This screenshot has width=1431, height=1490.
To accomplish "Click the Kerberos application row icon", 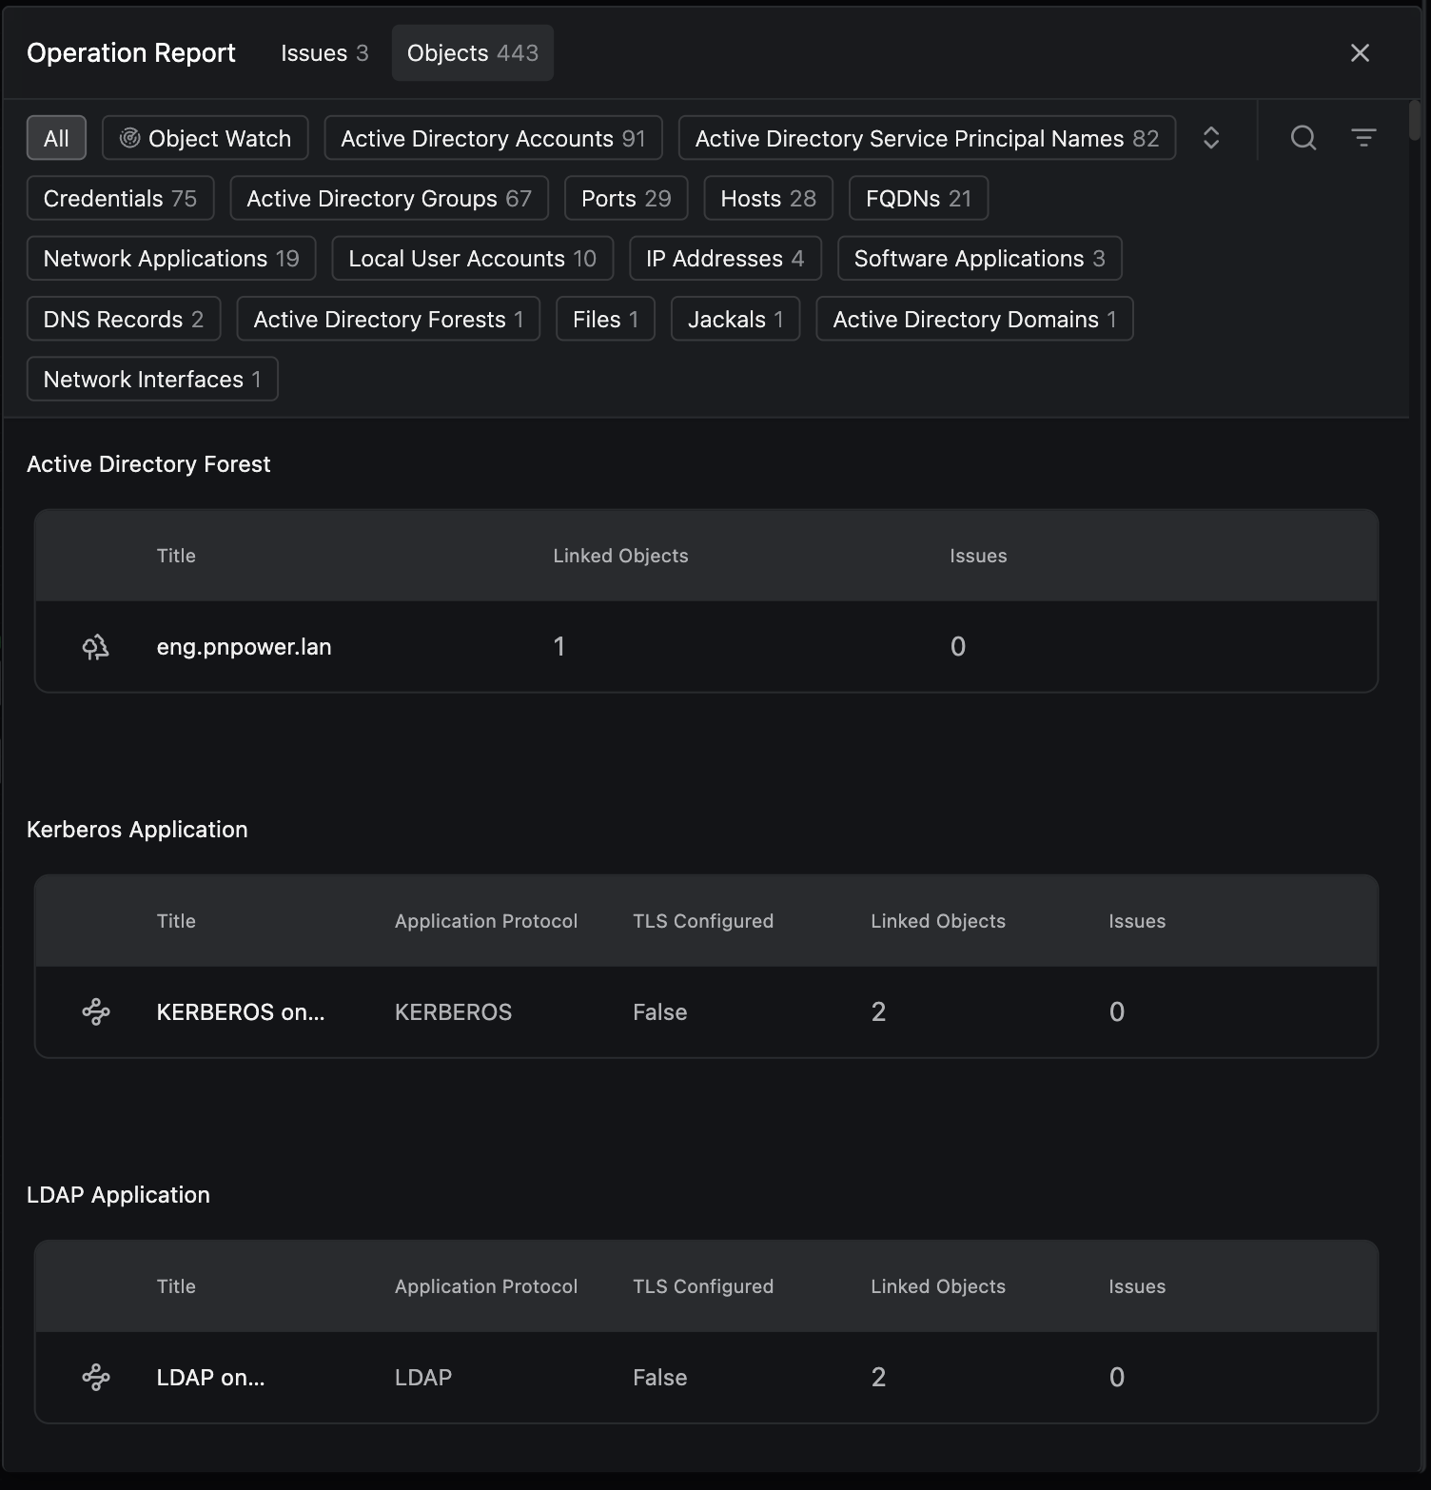I will (95, 1011).
